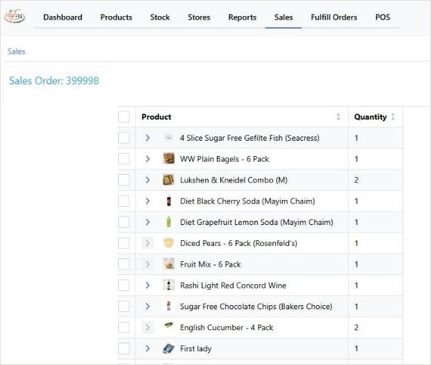Click the Grapefruit Lemon Soda bottle thumbnail
Screen dimensions: 431x365
169,222
